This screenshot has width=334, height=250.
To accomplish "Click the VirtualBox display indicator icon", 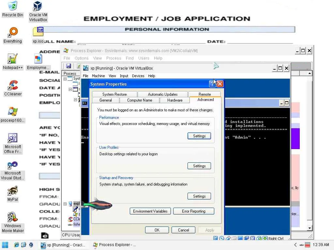I will pyautogui.click(x=240, y=238).
